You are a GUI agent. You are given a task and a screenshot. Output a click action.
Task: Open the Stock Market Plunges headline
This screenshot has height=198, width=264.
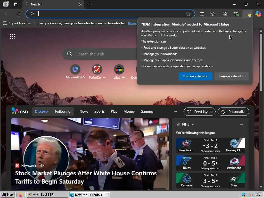[x=86, y=177]
